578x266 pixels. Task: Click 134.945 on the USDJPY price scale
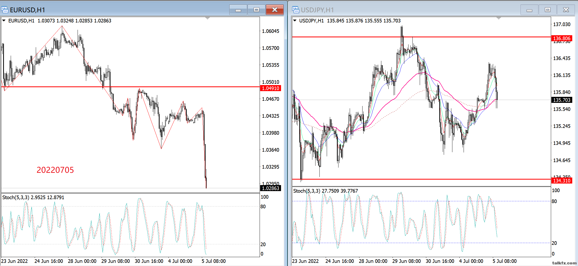(562, 143)
